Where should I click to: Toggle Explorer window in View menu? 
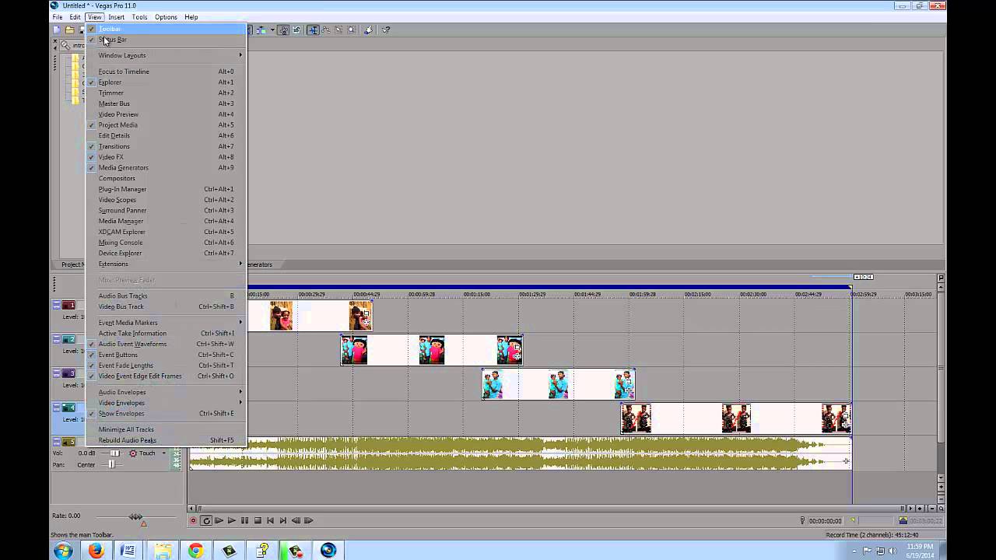[167, 82]
